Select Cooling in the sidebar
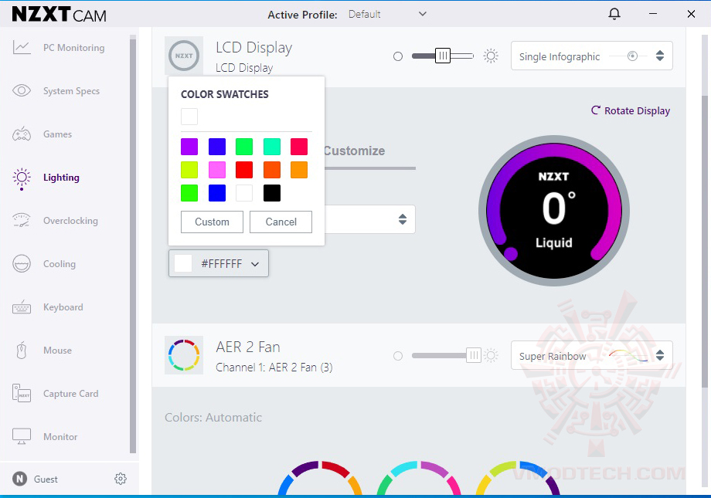The width and height of the screenshot is (711, 498). pyautogui.click(x=60, y=264)
